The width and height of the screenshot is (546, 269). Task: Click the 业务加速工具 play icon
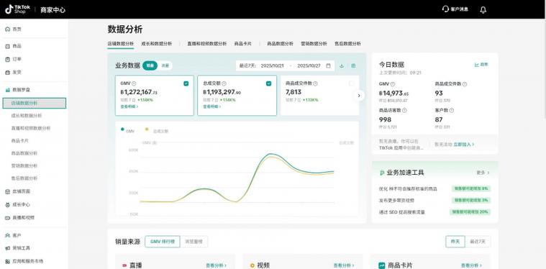[x=382, y=173]
